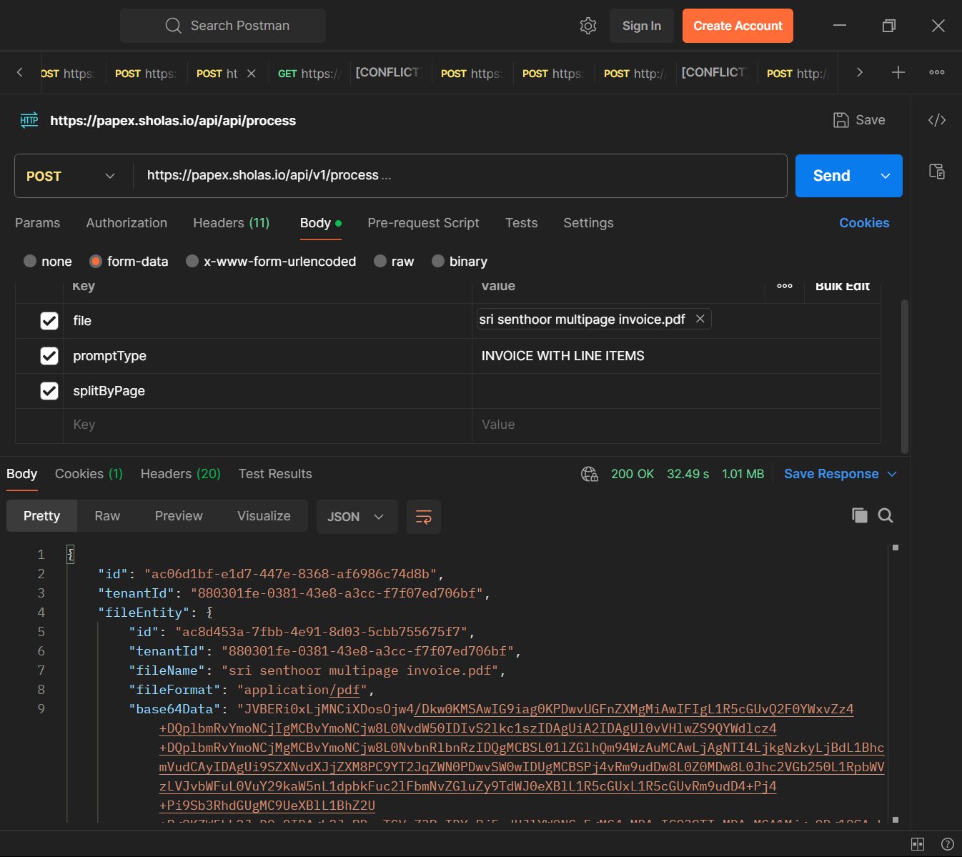
Task: Switch to the Params tab
Action: coord(38,223)
